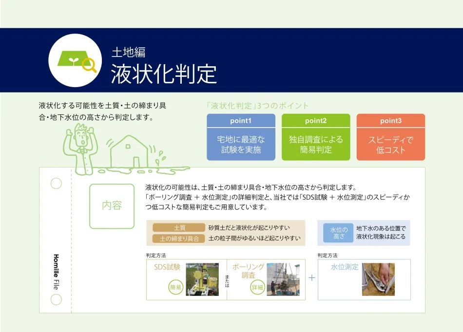Image resolution: width=463 pixels, height=332 pixels.
Task: Click the 水位測定 label
Action: [x=345, y=267]
